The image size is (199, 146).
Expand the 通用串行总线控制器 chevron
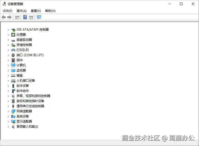pyautogui.click(x=8, y=106)
